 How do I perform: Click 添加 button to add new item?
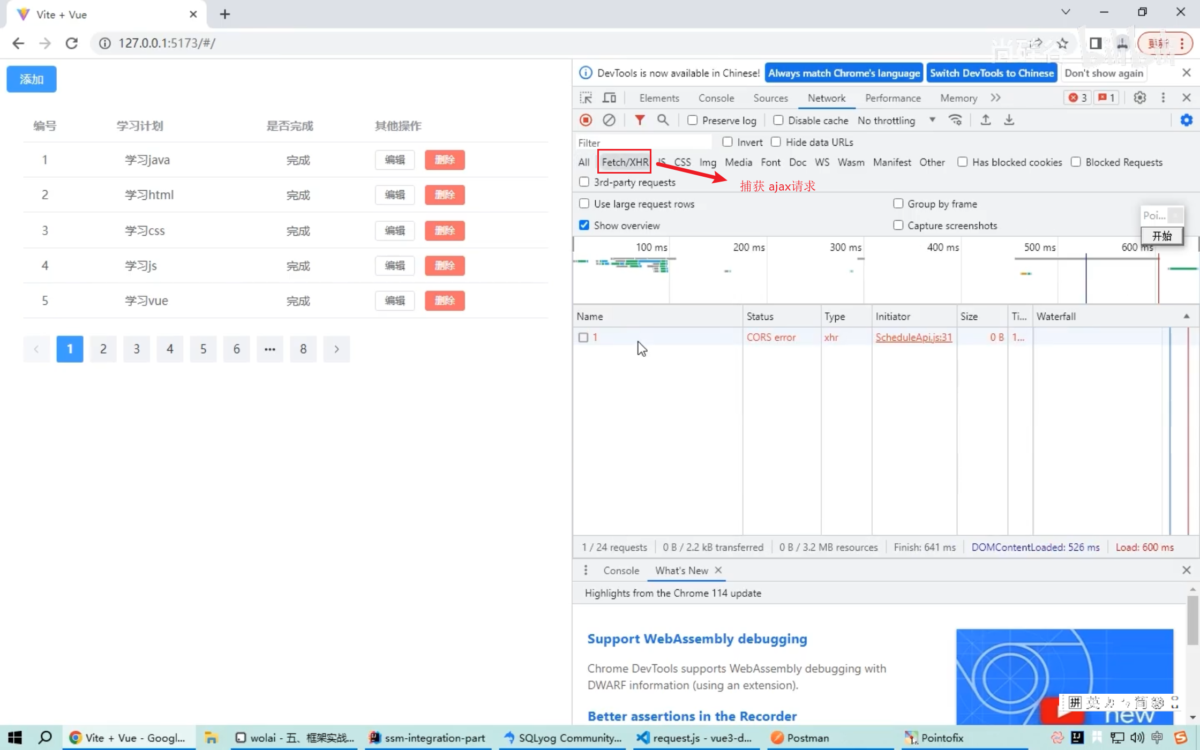(x=31, y=79)
